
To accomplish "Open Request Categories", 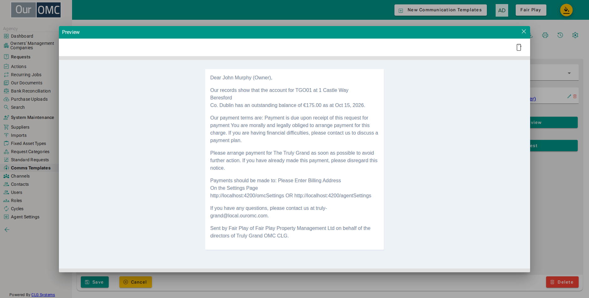I will [x=30, y=152].
